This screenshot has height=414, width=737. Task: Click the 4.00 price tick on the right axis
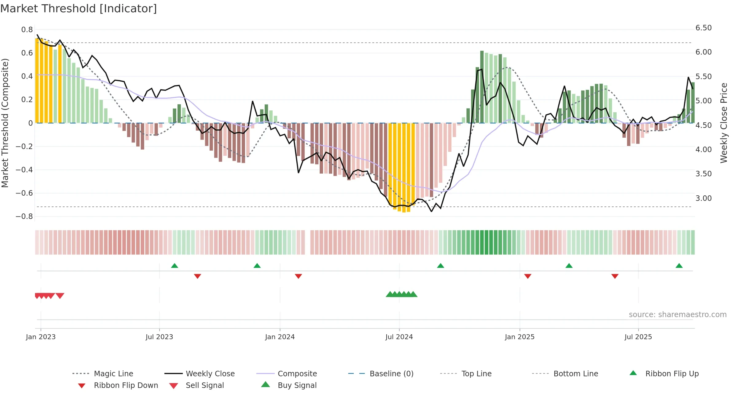704,150
